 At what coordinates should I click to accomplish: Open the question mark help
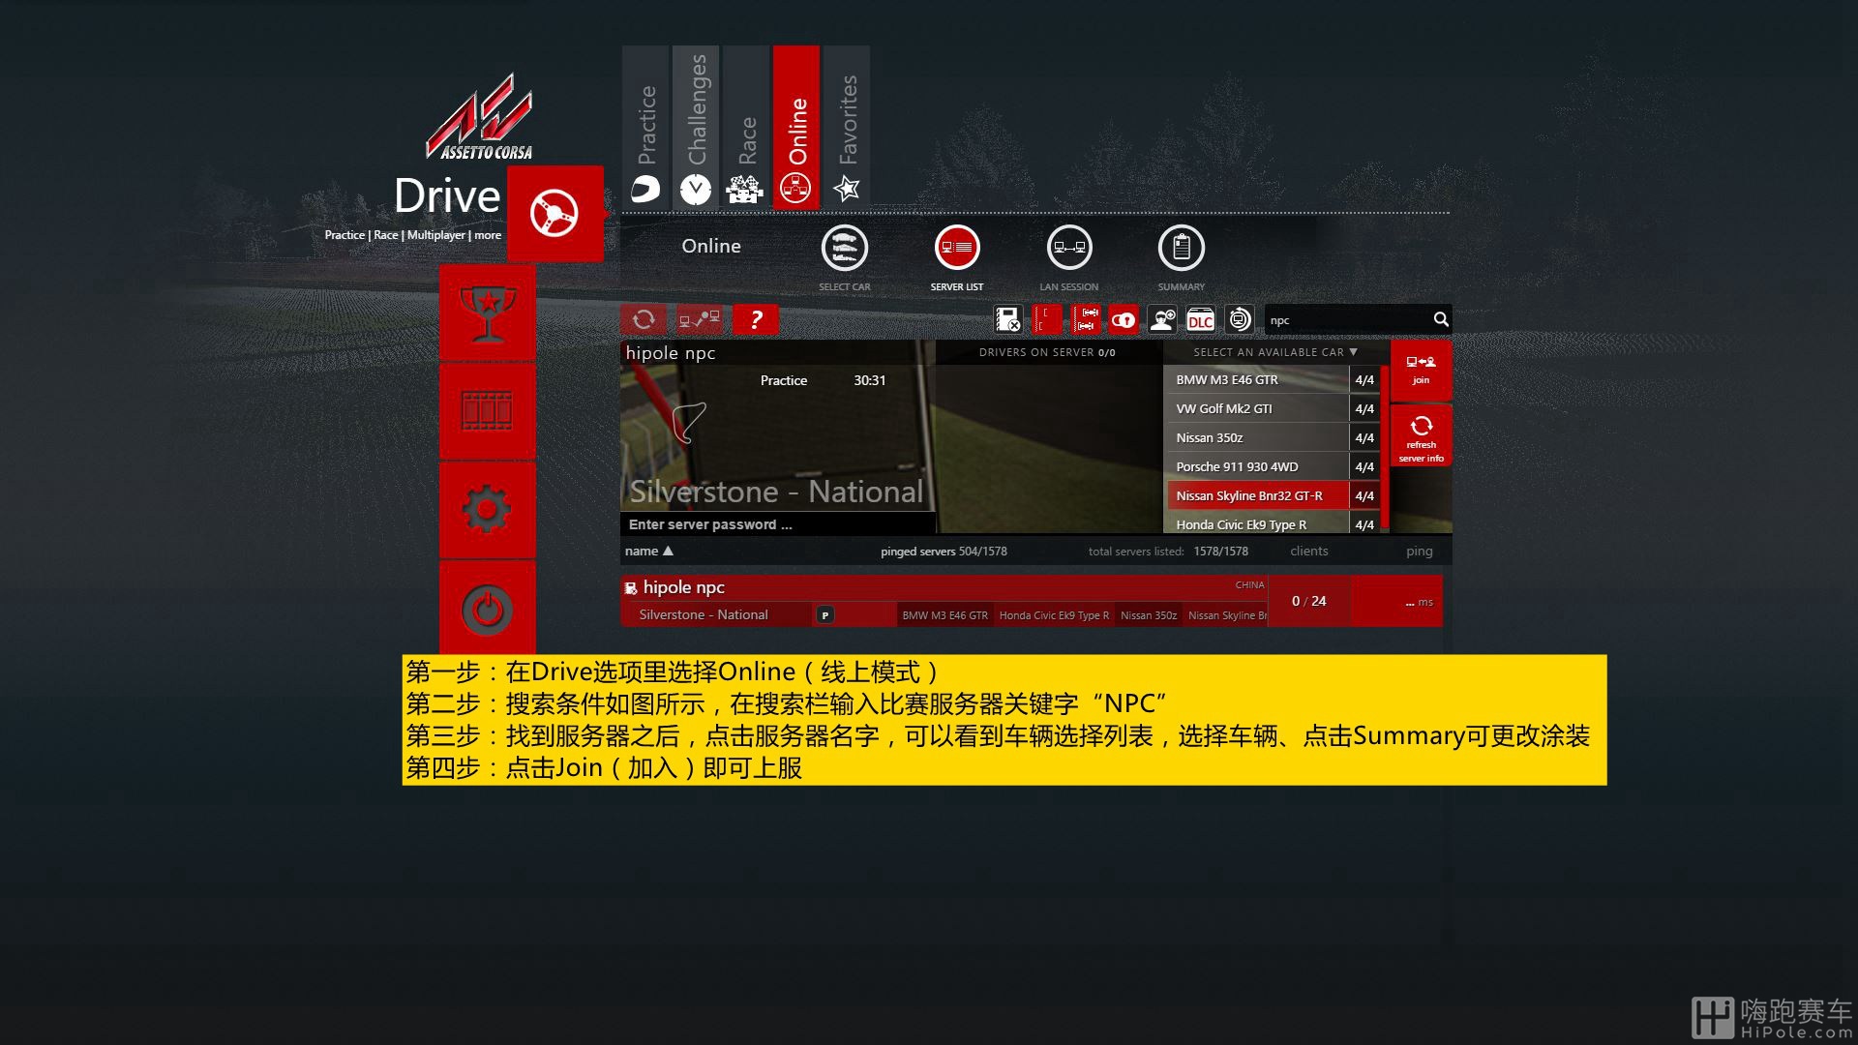[x=756, y=319]
